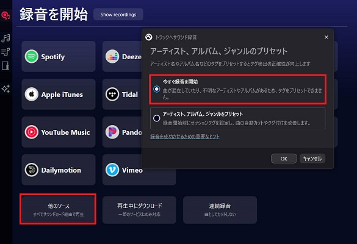Select the Vimeo source label
Viewport: 357px width, 244px height.
(132, 170)
